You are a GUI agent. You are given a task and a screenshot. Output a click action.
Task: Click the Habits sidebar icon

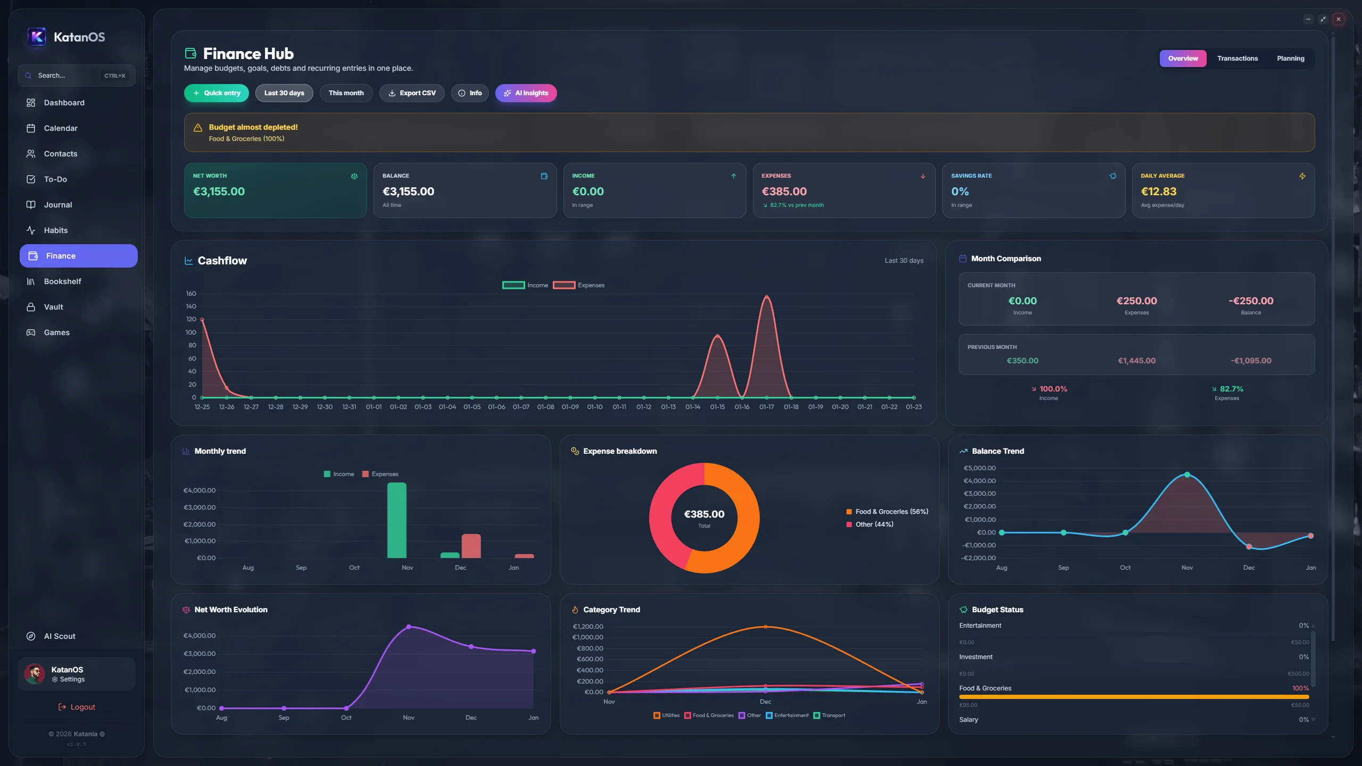point(31,230)
